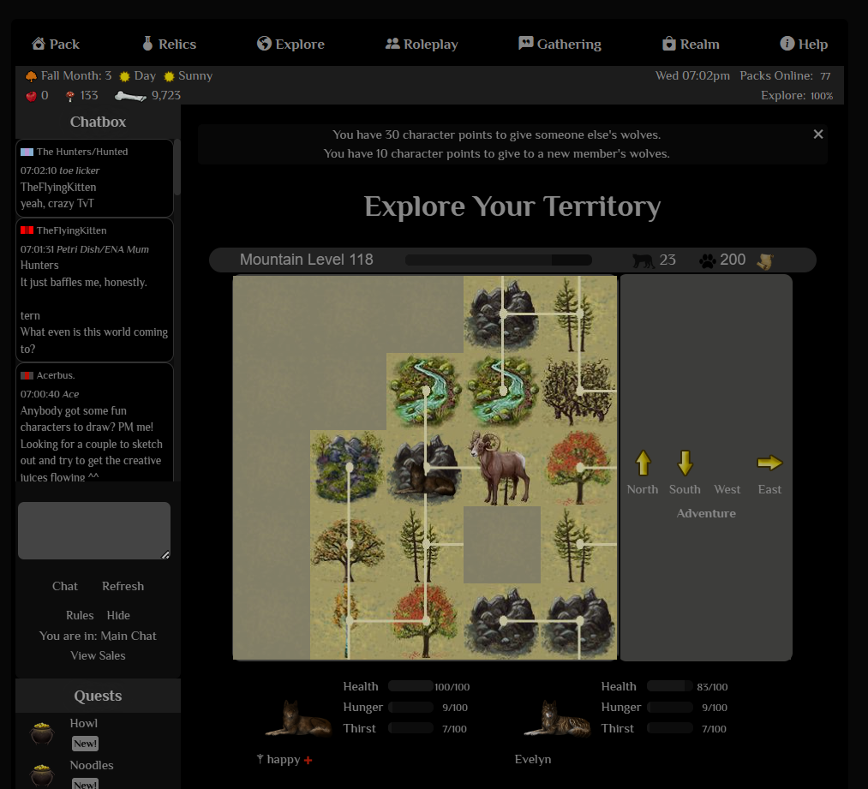Click the scroll icon in the mountain level bar

[x=765, y=260]
